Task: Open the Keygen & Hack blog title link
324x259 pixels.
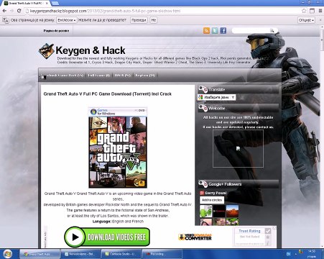Action: click(91, 50)
